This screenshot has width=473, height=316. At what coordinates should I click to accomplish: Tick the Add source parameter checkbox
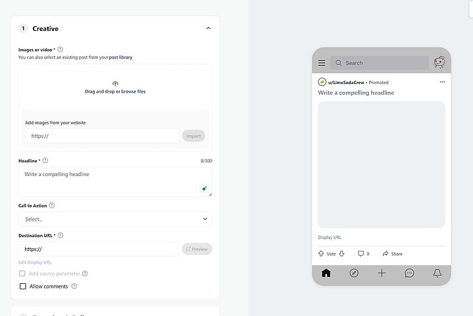point(23,273)
